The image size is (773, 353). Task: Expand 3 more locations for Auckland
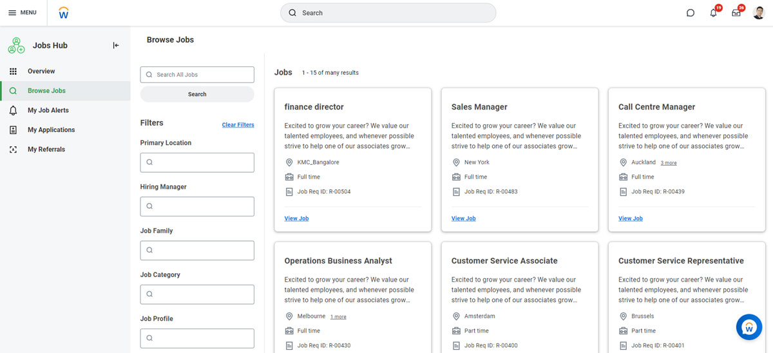click(669, 163)
